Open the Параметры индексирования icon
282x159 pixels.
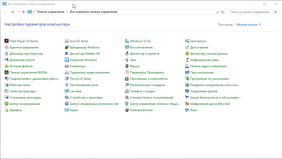coord(67,72)
